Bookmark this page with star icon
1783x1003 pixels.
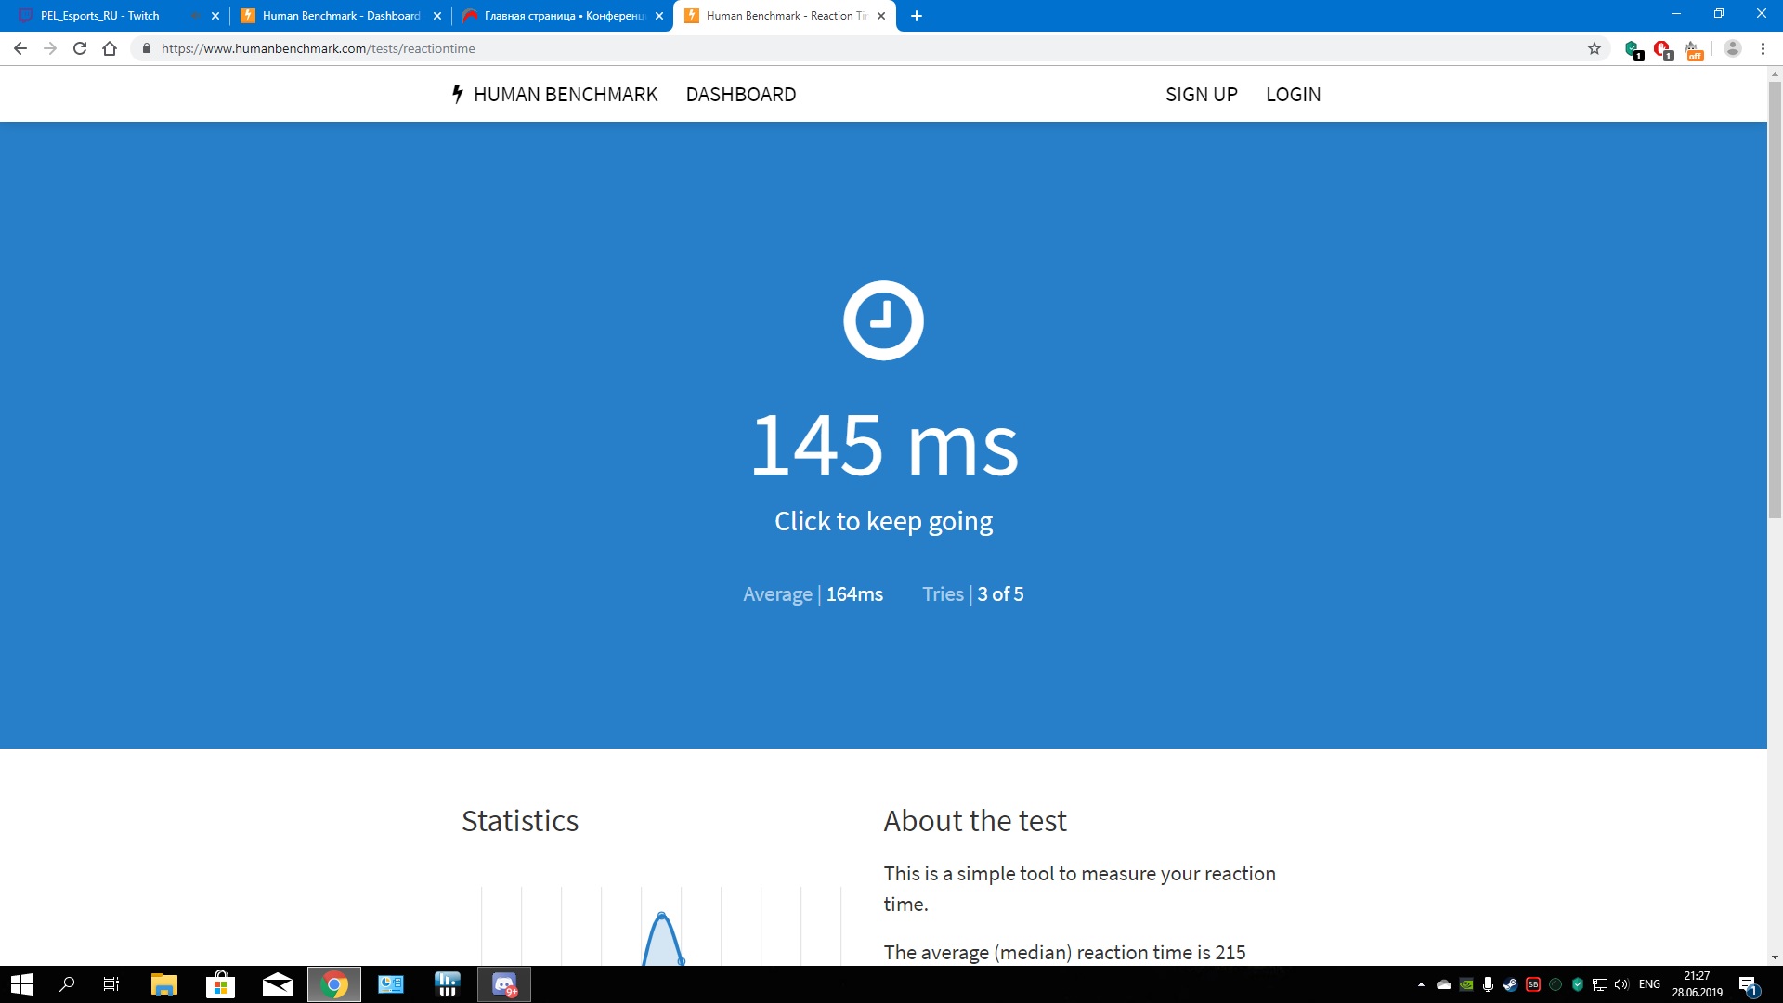[x=1594, y=48]
